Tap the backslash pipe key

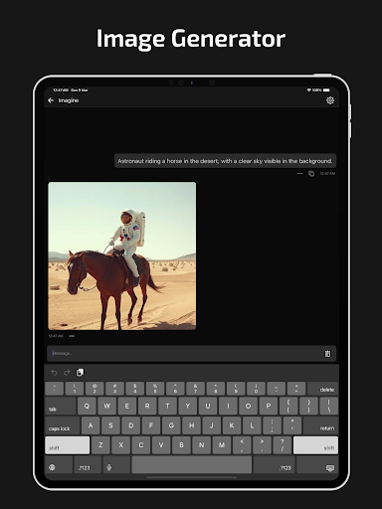(x=329, y=406)
